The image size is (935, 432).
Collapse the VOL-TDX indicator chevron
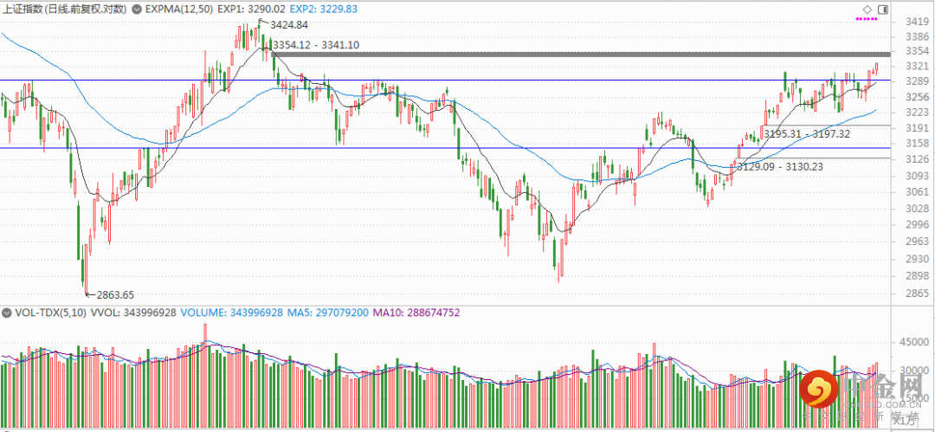tap(7, 312)
